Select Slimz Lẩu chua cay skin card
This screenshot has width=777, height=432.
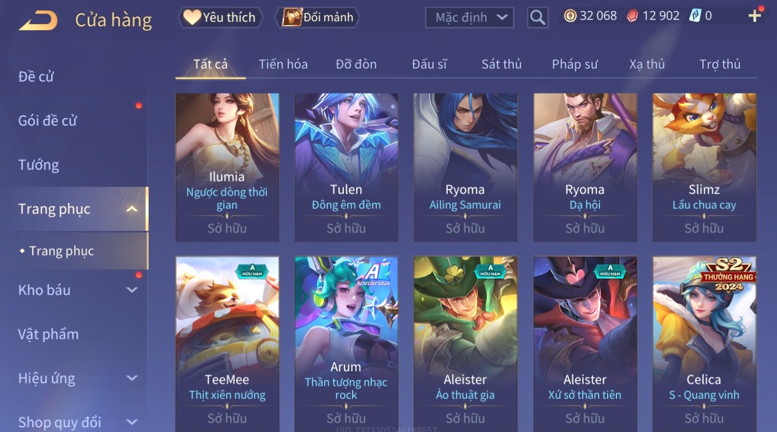[704, 167]
